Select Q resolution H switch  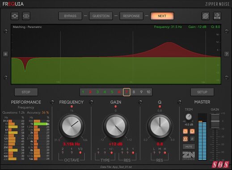165,153
